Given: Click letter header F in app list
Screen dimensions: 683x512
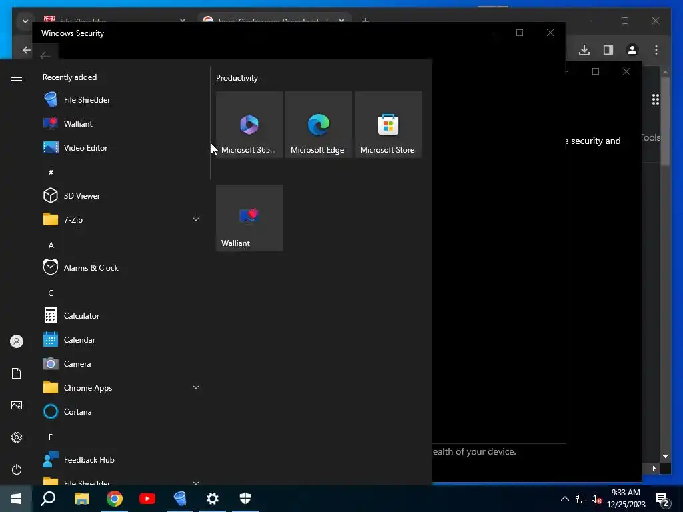Looking at the screenshot, I should [51, 437].
